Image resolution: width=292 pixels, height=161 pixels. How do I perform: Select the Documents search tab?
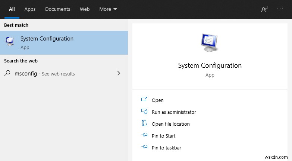pyautogui.click(x=57, y=9)
